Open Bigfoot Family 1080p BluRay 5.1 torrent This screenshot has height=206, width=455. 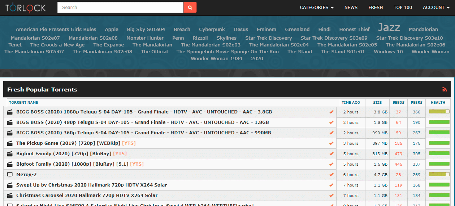click(80, 164)
